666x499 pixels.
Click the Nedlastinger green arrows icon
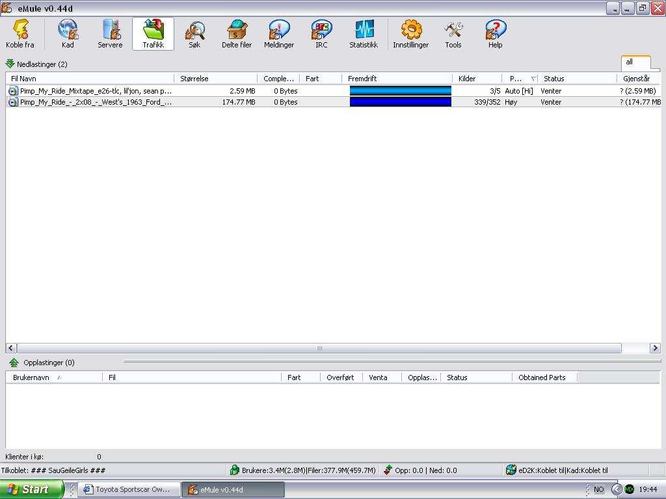coord(10,64)
